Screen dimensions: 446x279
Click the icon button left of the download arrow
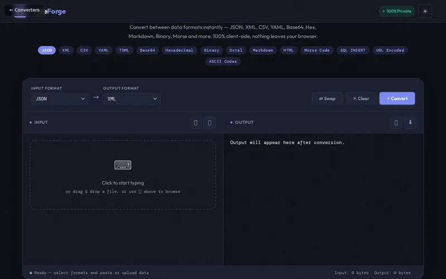(x=396, y=122)
